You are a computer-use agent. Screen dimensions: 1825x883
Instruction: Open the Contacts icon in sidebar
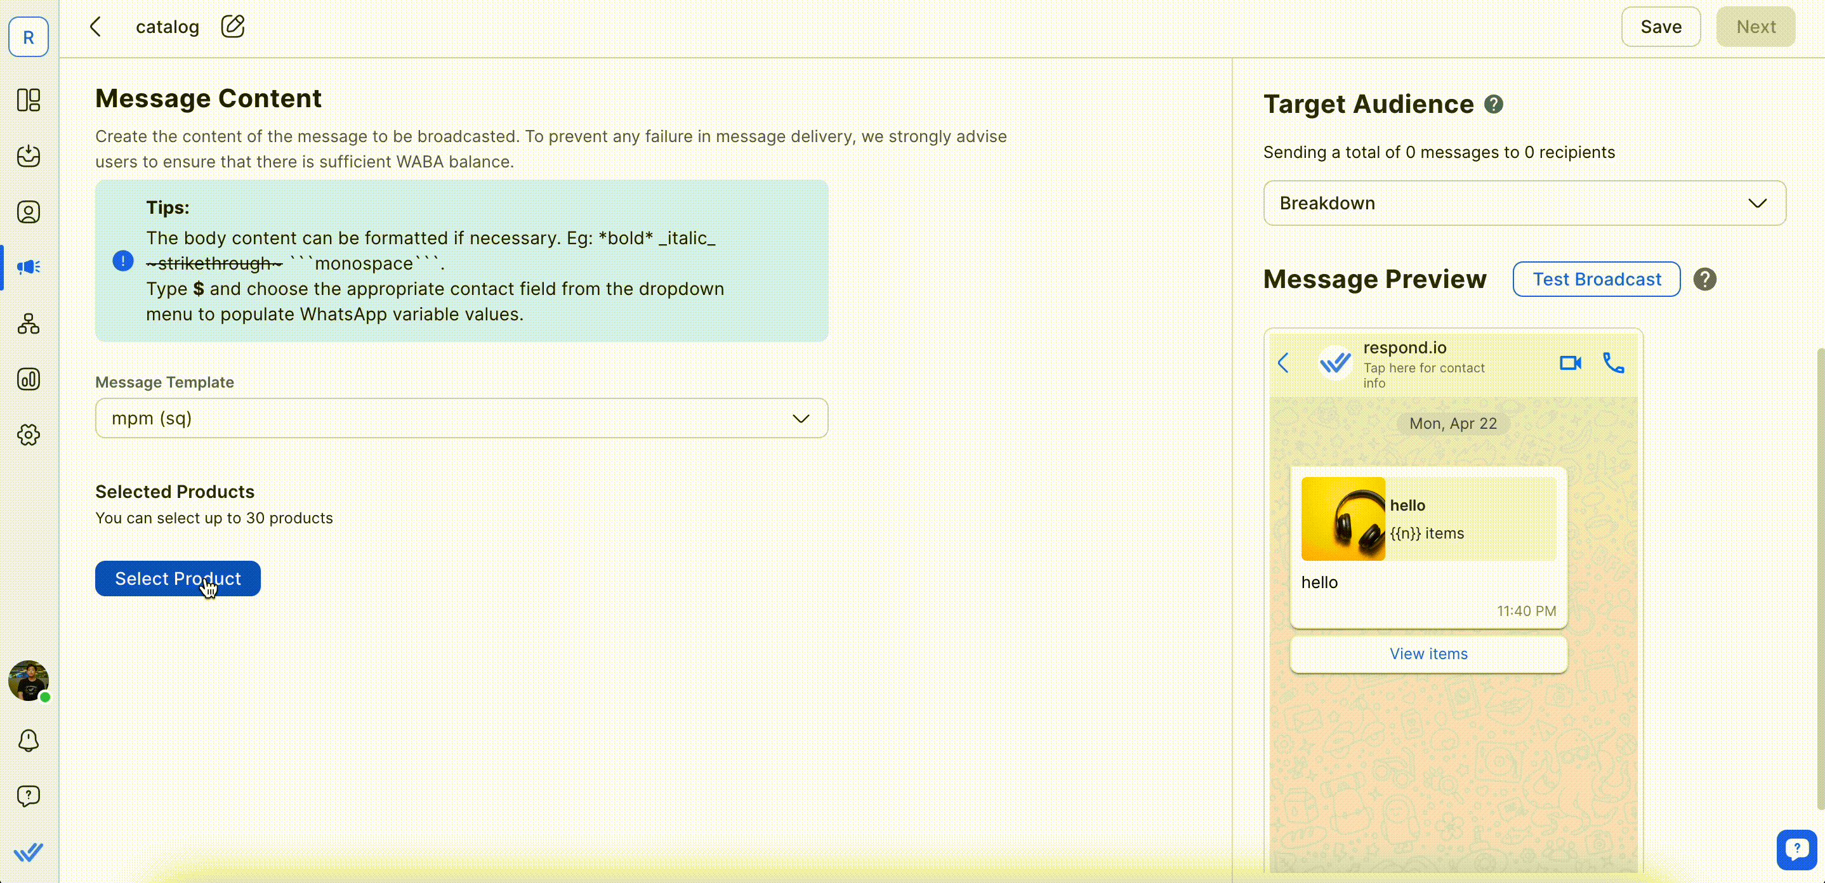(29, 212)
